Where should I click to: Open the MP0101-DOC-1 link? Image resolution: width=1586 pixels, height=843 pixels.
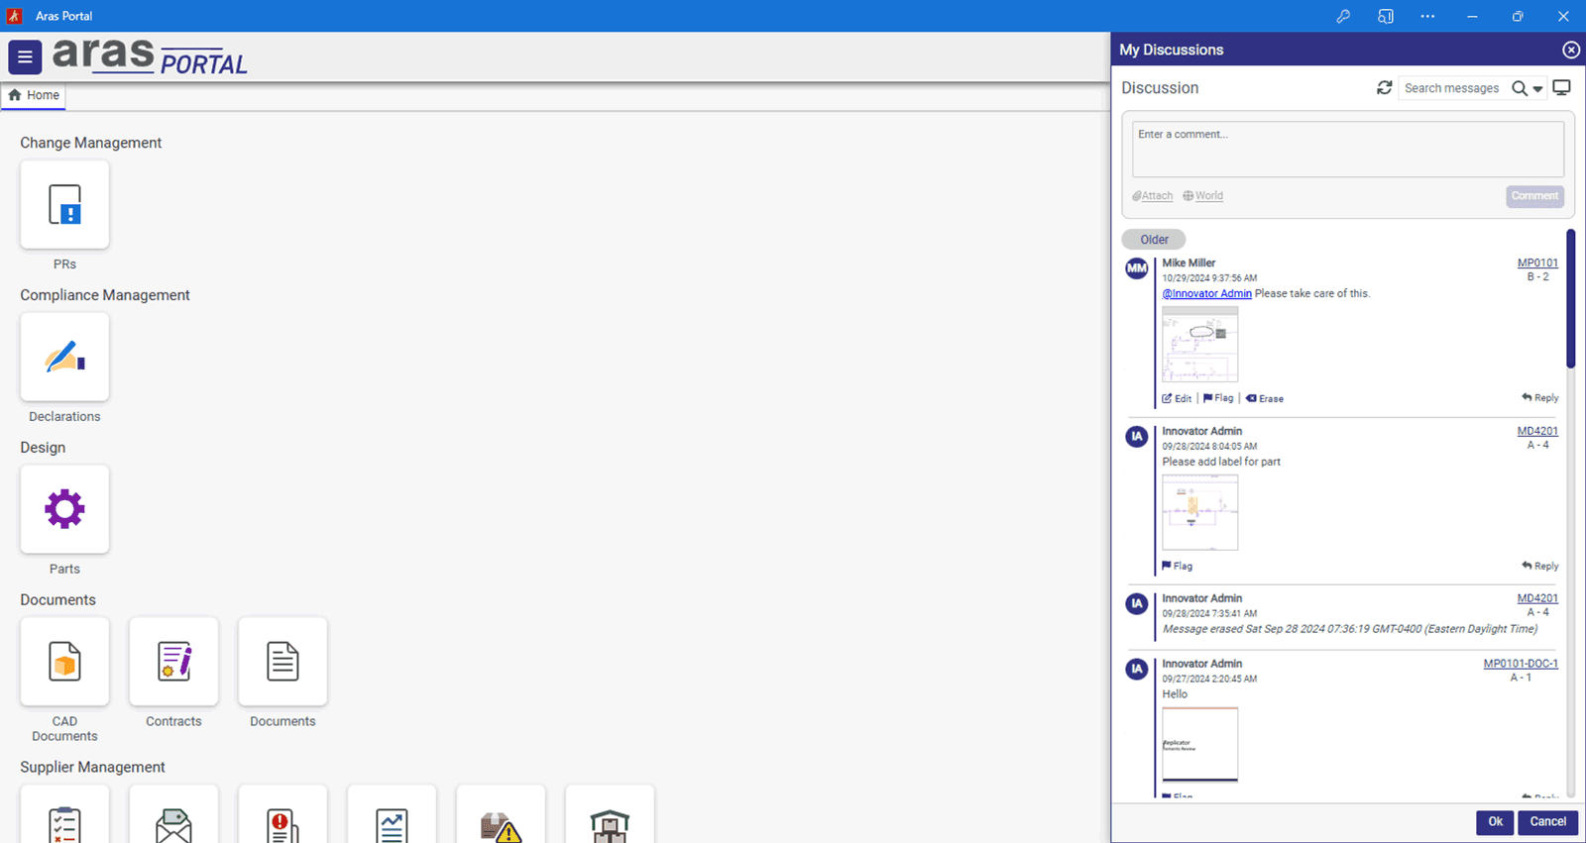click(x=1521, y=664)
